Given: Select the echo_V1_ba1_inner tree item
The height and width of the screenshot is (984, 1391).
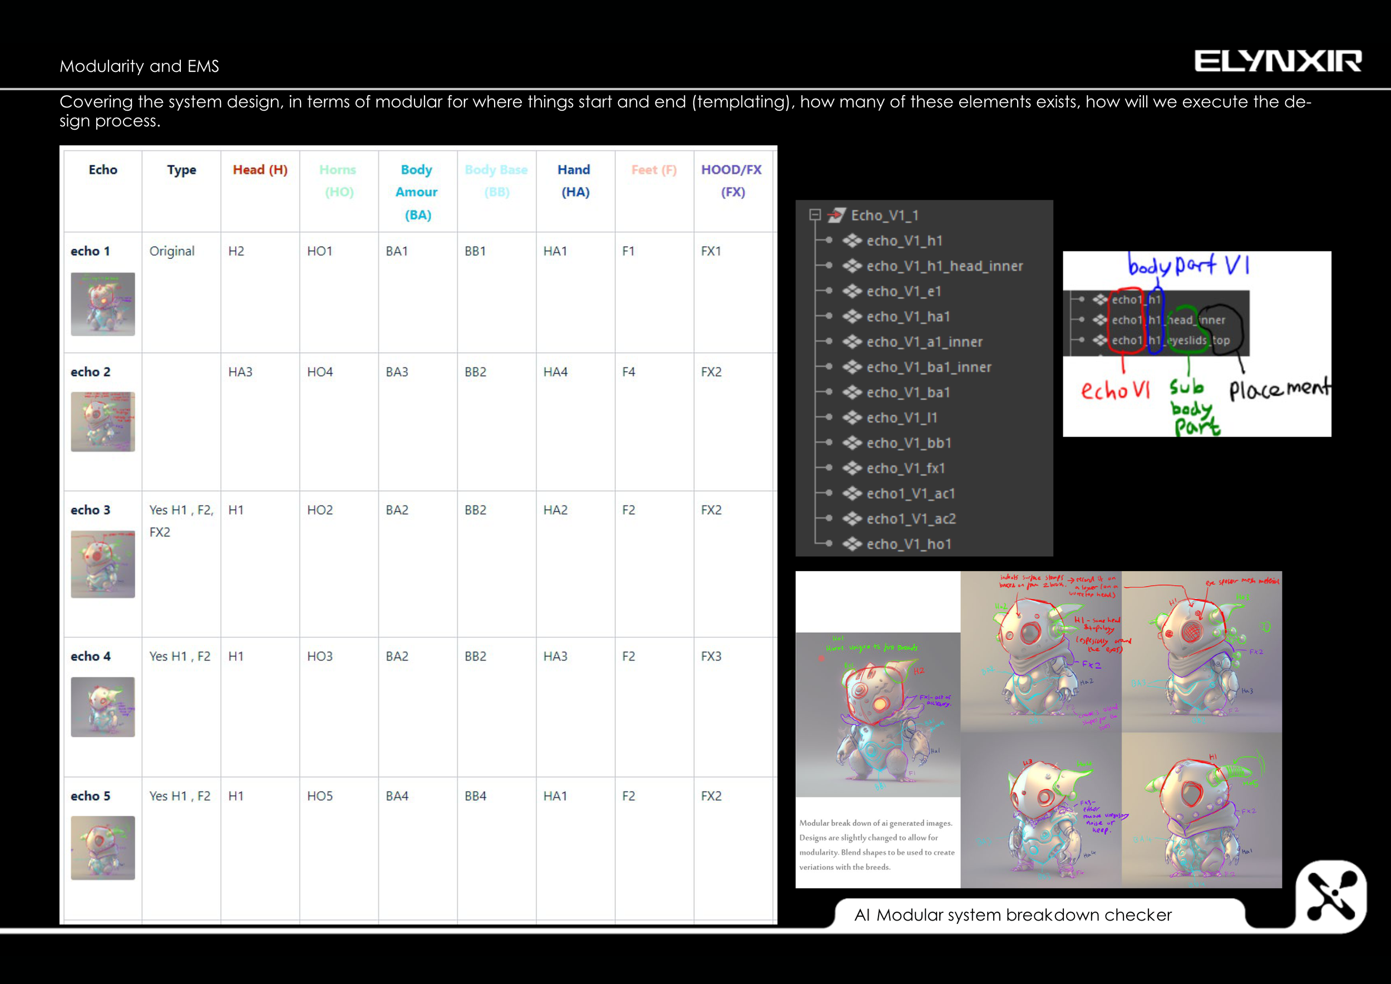Looking at the screenshot, I should point(928,367).
